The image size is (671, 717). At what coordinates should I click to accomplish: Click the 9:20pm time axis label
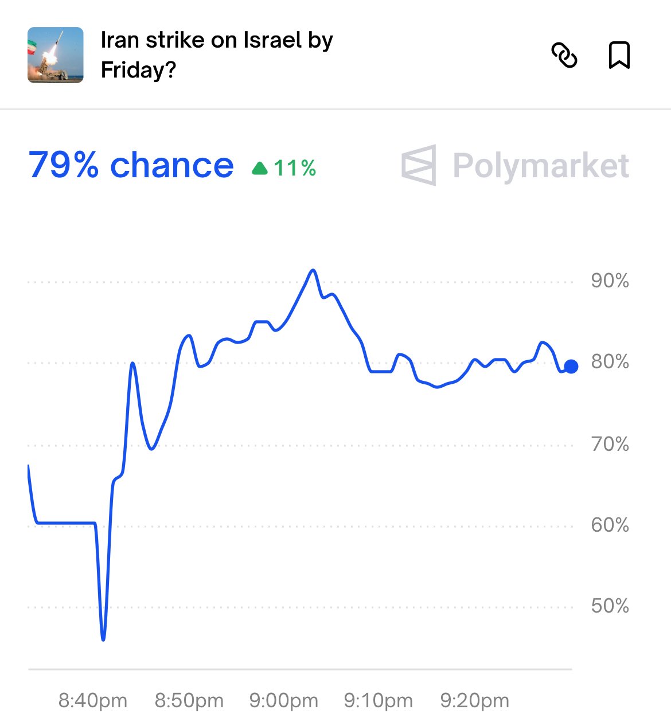475,700
